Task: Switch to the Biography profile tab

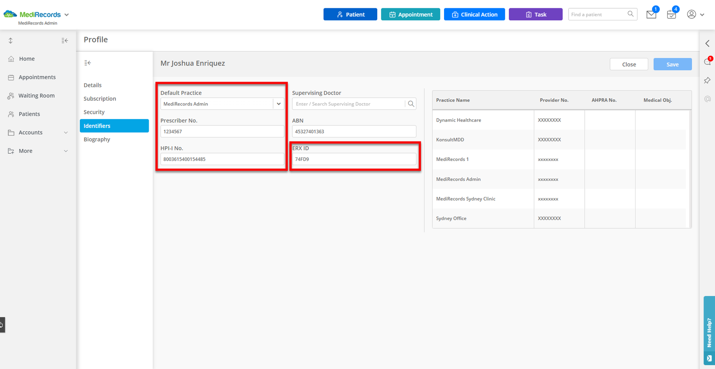Action: pyautogui.click(x=114, y=140)
